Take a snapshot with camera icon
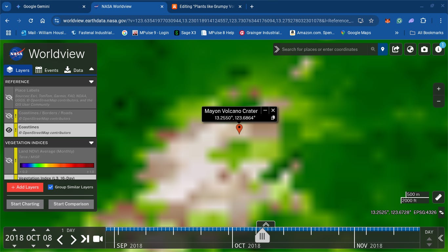This screenshot has width=448, height=252. [x=424, y=49]
